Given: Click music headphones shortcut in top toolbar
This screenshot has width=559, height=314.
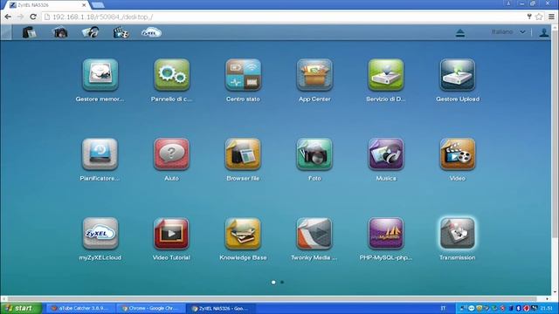Looking at the screenshot, I should pyautogui.click(x=91, y=32).
